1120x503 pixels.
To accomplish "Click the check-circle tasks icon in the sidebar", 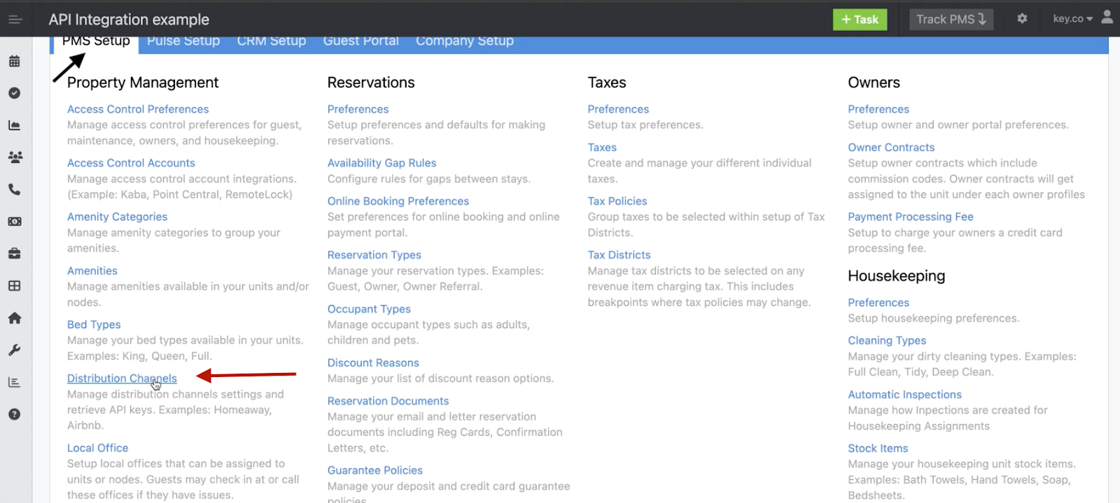I will point(14,93).
